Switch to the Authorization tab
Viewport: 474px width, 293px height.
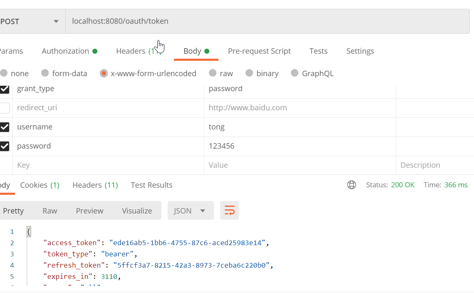pos(65,51)
